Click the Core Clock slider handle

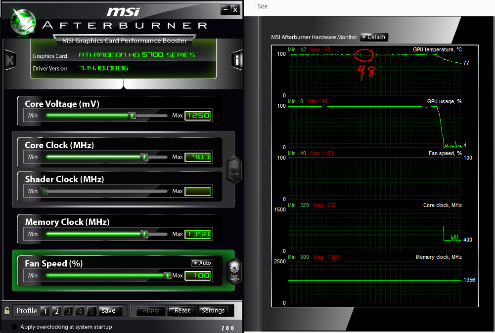144,157
